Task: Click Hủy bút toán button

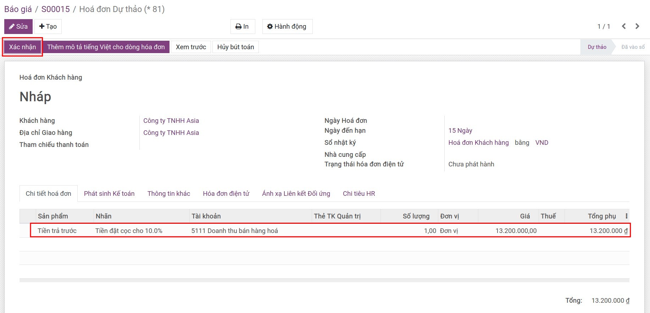Action: (x=235, y=47)
